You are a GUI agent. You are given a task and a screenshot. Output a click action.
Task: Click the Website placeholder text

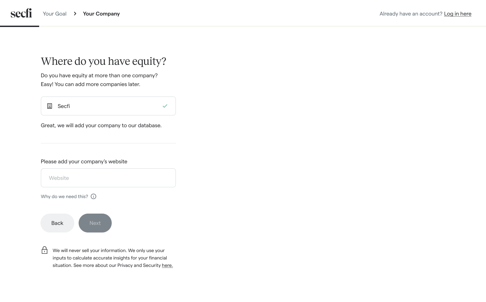(59, 178)
